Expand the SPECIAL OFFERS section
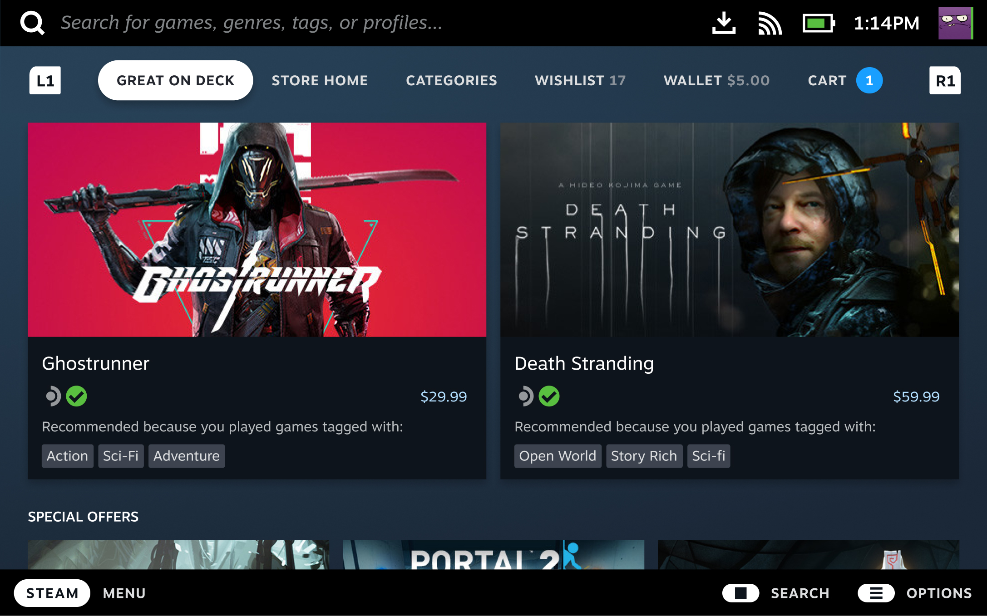Screen dimensions: 987x616 [83, 517]
